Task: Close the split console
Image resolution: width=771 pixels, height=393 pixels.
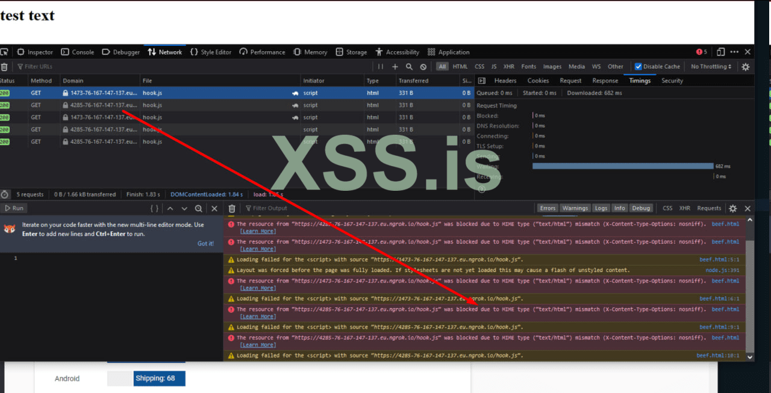Action: pos(748,208)
